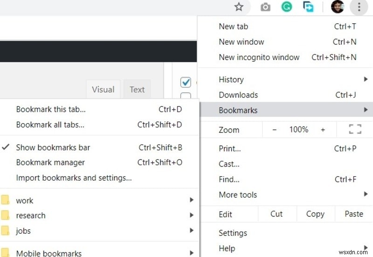Click the Copy button in Edit row

click(x=316, y=214)
